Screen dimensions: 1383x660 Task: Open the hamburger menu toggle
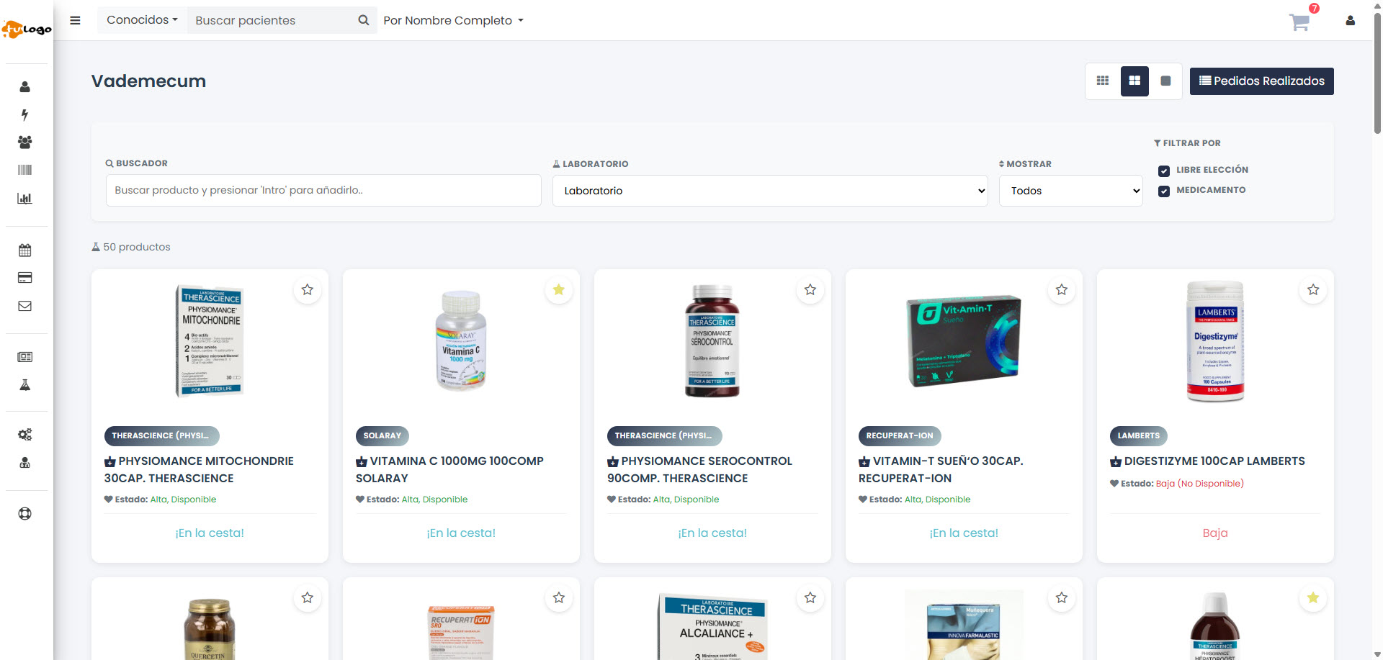[x=75, y=20]
